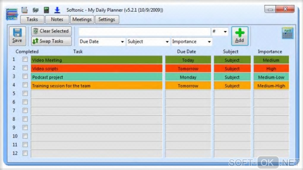Click the empty task cell in row 5

(x=97, y=94)
